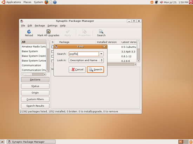Open the Search history dropdown arrow
Image resolution: width=193 pixels, height=144 pixels.
[x=101, y=54]
